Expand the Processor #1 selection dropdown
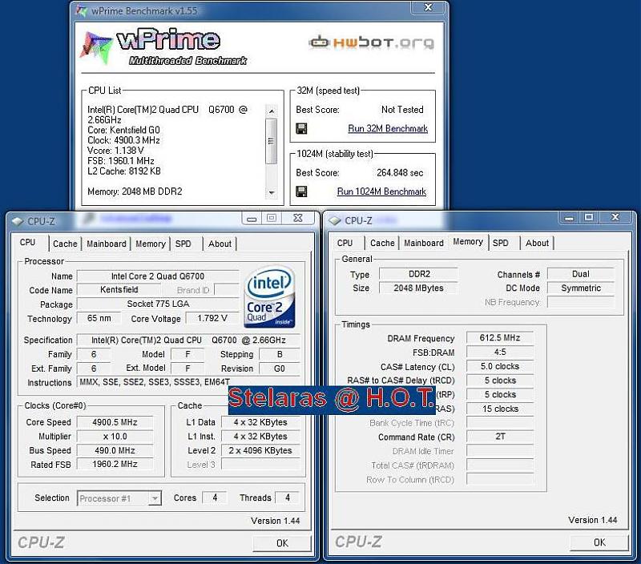The height and width of the screenshot is (564, 641). [x=155, y=498]
